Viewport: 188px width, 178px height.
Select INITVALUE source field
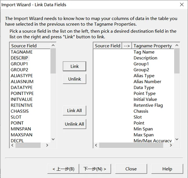click(x=22, y=100)
